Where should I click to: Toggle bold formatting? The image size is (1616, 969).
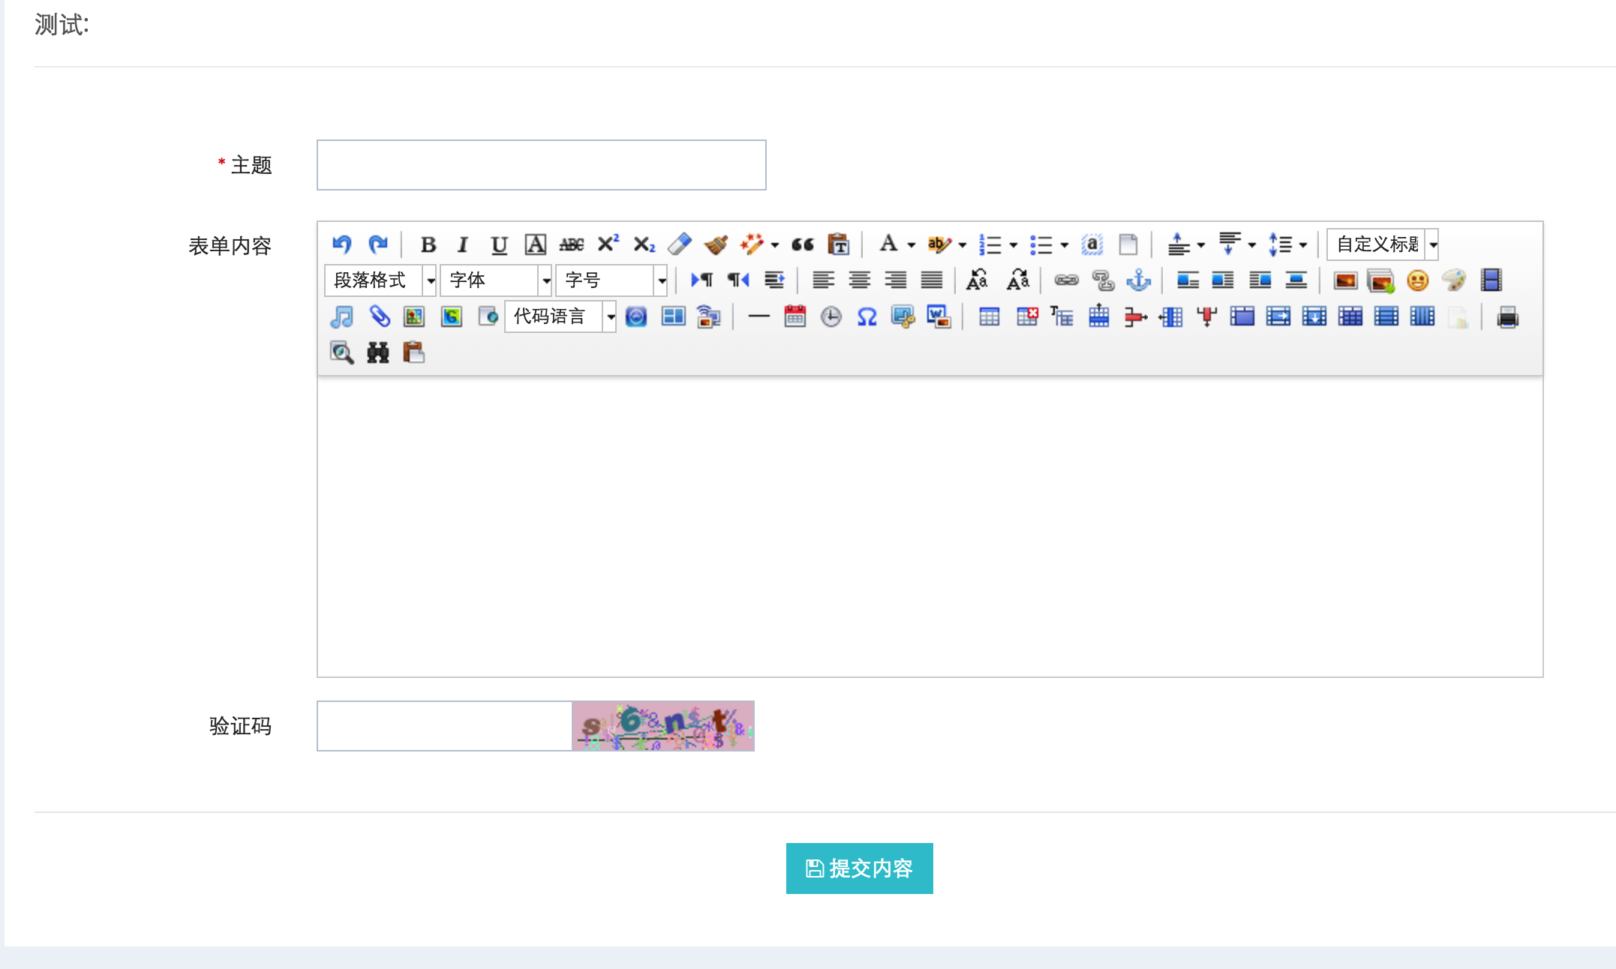pyautogui.click(x=428, y=244)
